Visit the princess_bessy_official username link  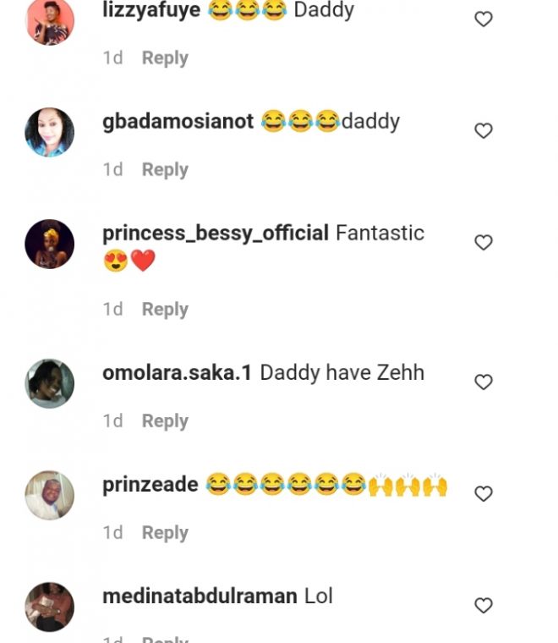click(215, 234)
